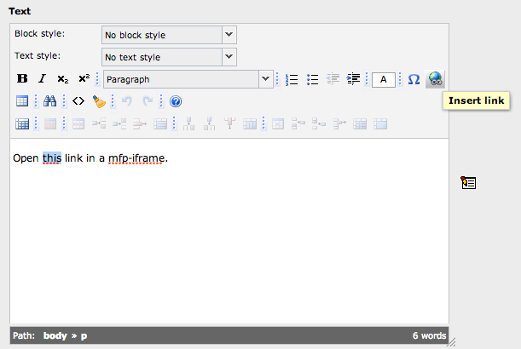Click insert row after icon
521x349 pixels.
pos(119,124)
